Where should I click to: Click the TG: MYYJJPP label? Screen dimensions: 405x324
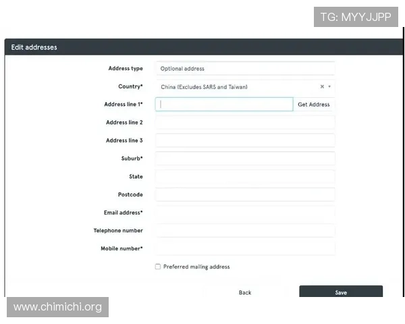[x=356, y=17]
